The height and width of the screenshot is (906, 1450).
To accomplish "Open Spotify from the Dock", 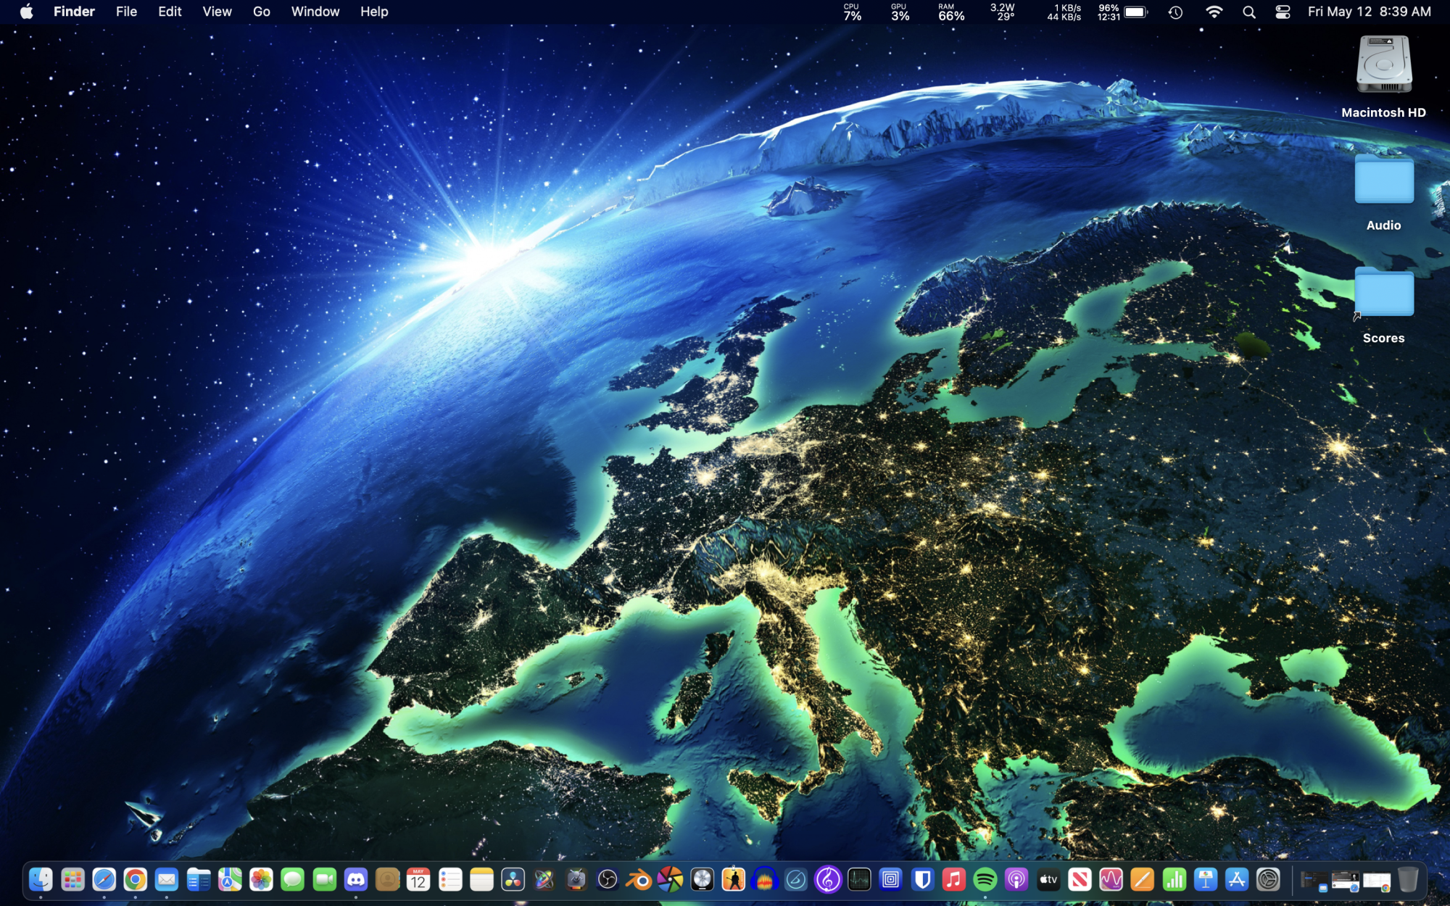I will pyautogui.click(x=985, y=880).
